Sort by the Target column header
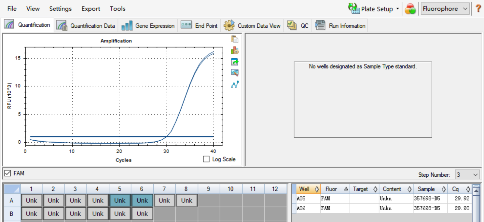This screenshot has width=484, height=222. point(364,189)
